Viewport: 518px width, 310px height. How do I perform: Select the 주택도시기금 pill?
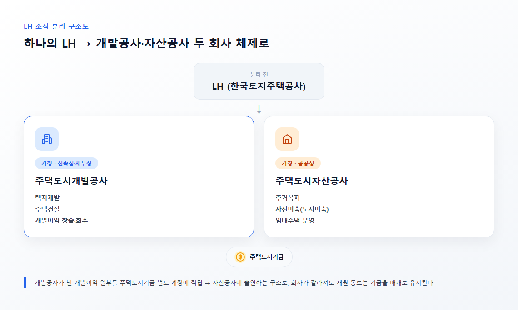click(259, 257)
